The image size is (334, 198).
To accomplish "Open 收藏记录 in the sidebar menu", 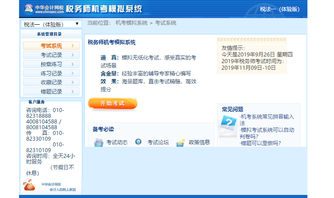I will pos(51,82).
